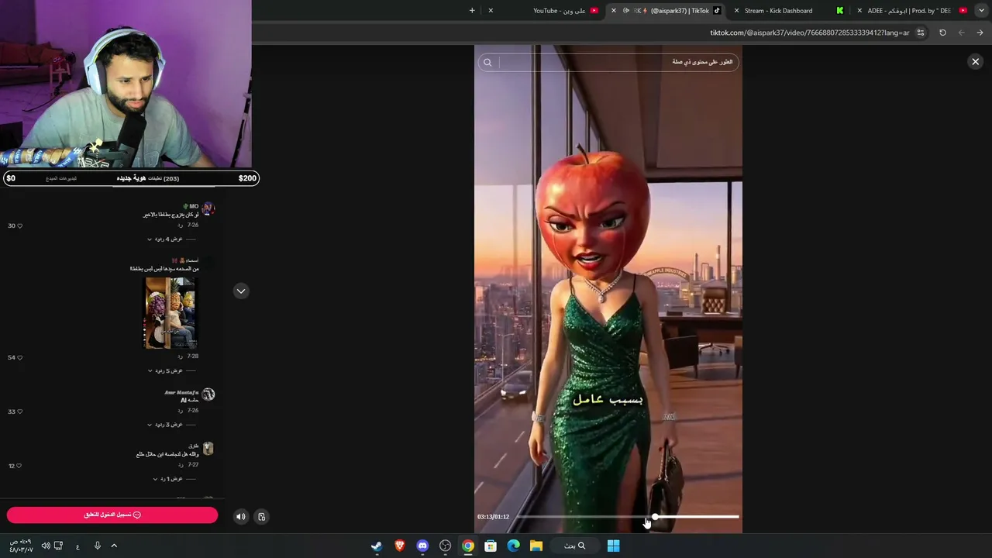Reply to MO's comment dated 7-26
992x558 pixels.
pos(180,225)
